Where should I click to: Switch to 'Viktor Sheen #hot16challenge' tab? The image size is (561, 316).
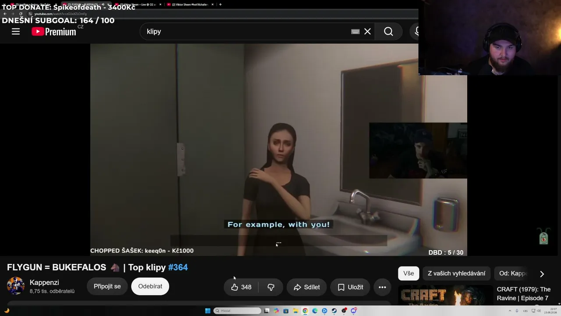tap(190, 4)
